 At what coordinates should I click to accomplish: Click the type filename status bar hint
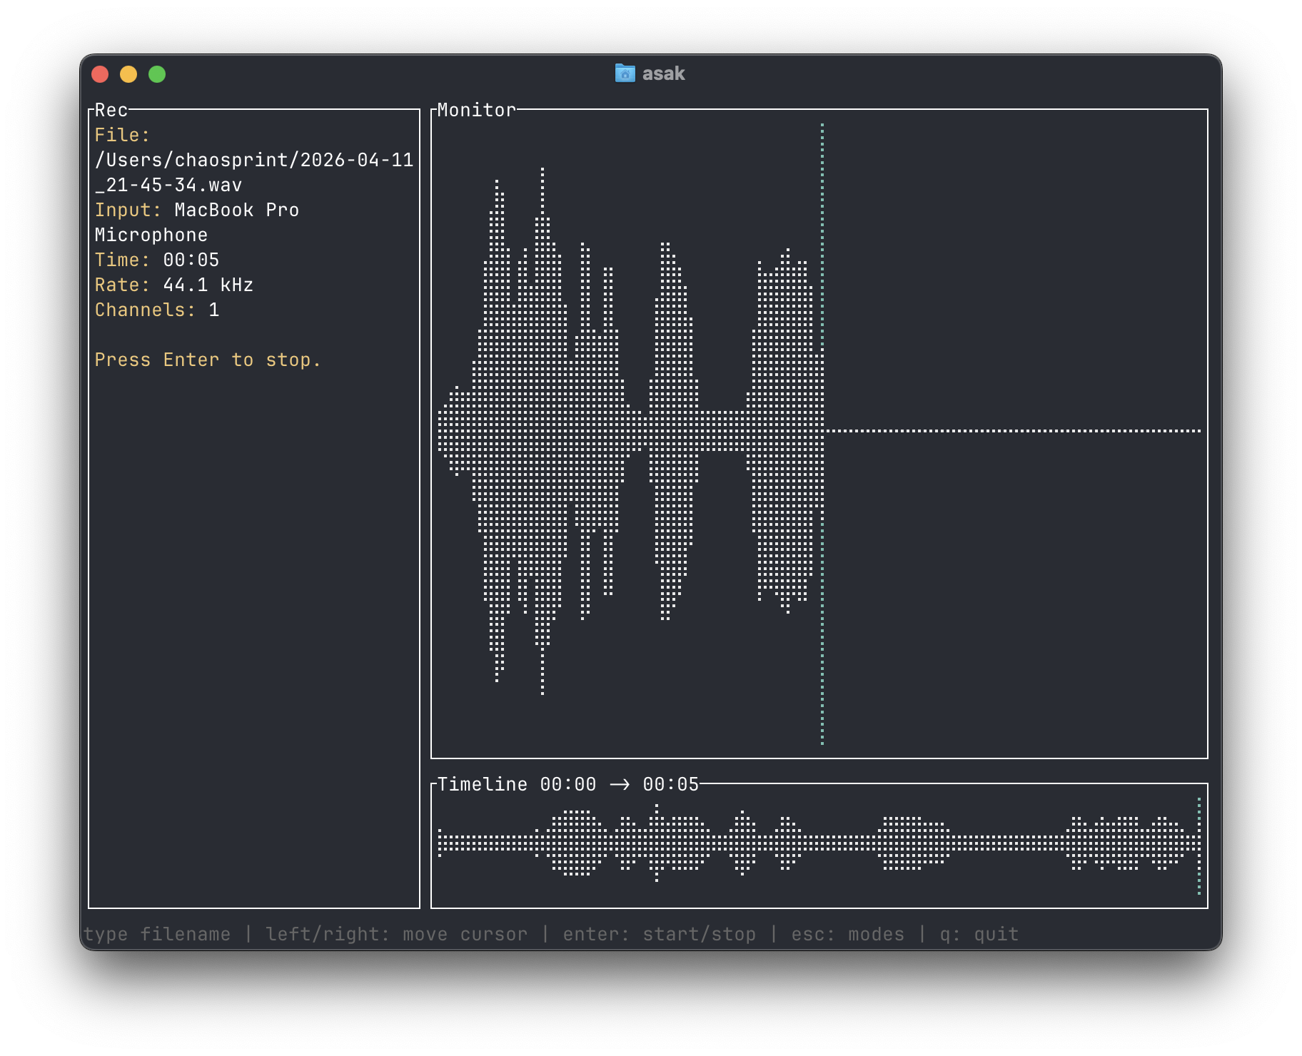pos(157,933)
